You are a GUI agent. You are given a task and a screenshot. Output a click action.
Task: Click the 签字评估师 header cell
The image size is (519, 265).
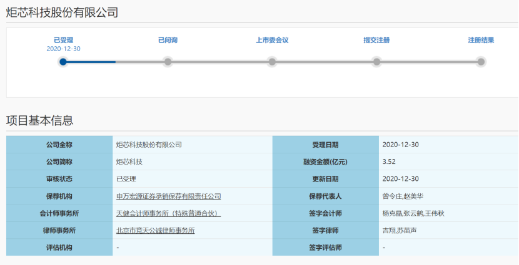[x=325, y=248]
